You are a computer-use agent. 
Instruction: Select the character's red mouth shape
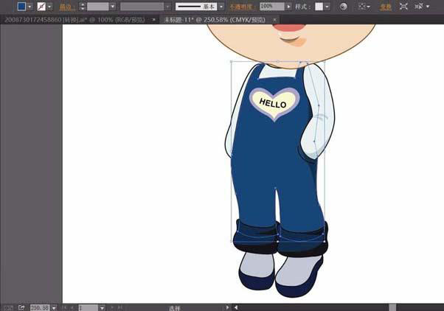pos(289,28)
